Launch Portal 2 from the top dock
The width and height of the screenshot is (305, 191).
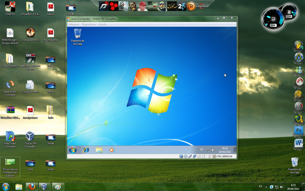pyautogui.click(x=182, y=6)
